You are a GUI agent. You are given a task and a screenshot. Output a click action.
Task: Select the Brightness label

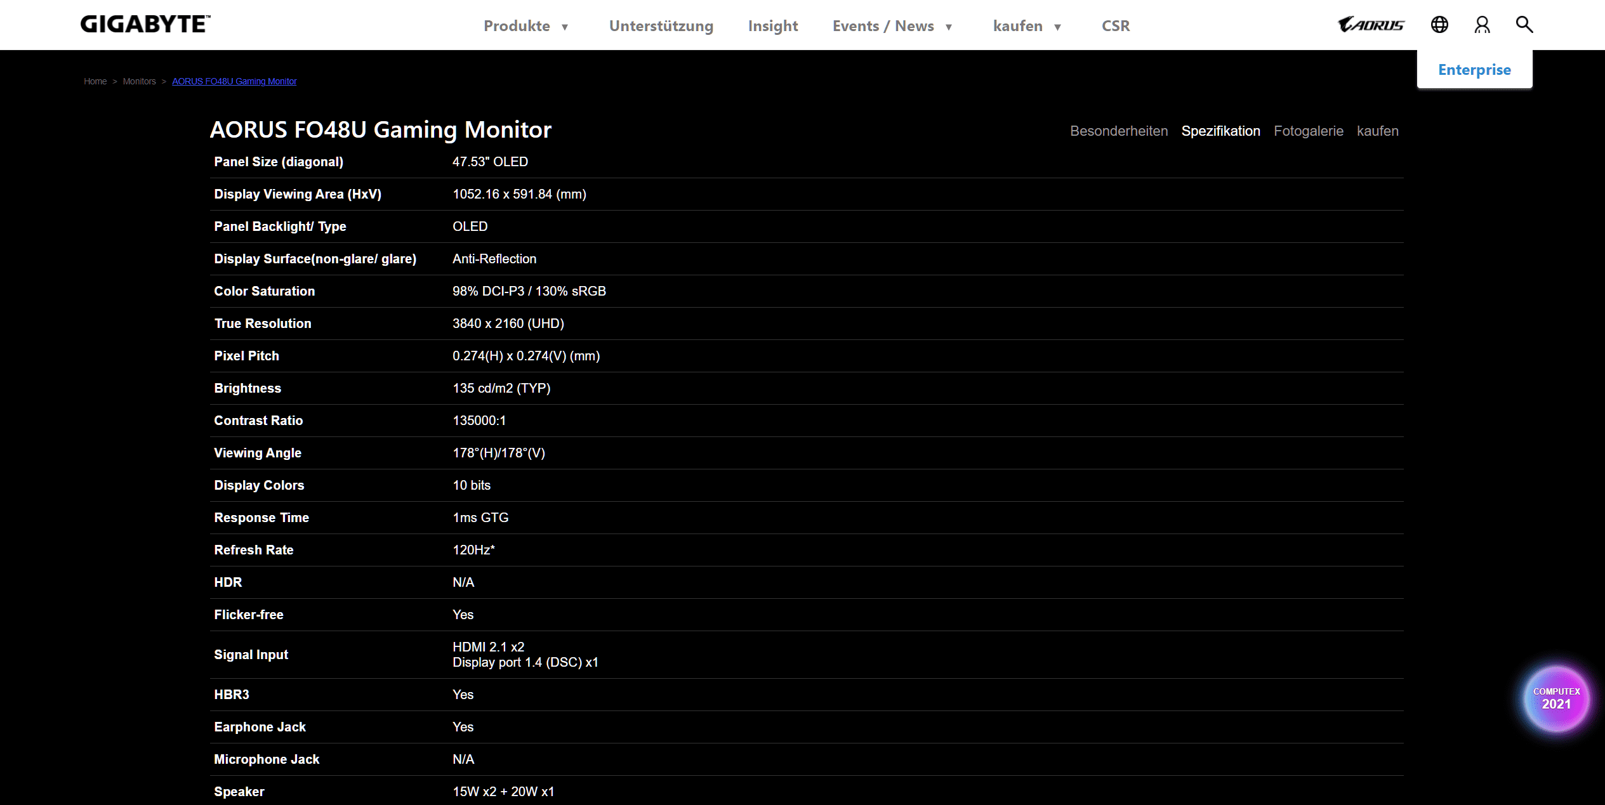pyautogui.click(x=248, y=388)
